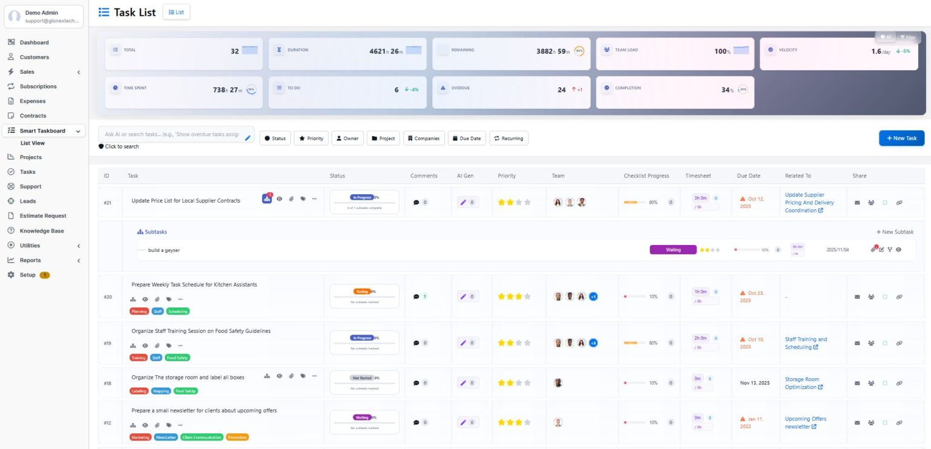Click the attachment paperclip on task #21
Viewport: 931px width, 449px height.
point(291,198)
